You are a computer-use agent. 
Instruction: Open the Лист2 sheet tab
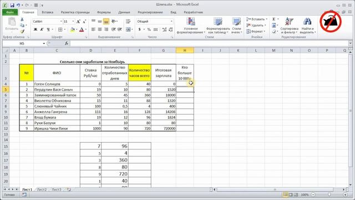click(x=42, y=189)
